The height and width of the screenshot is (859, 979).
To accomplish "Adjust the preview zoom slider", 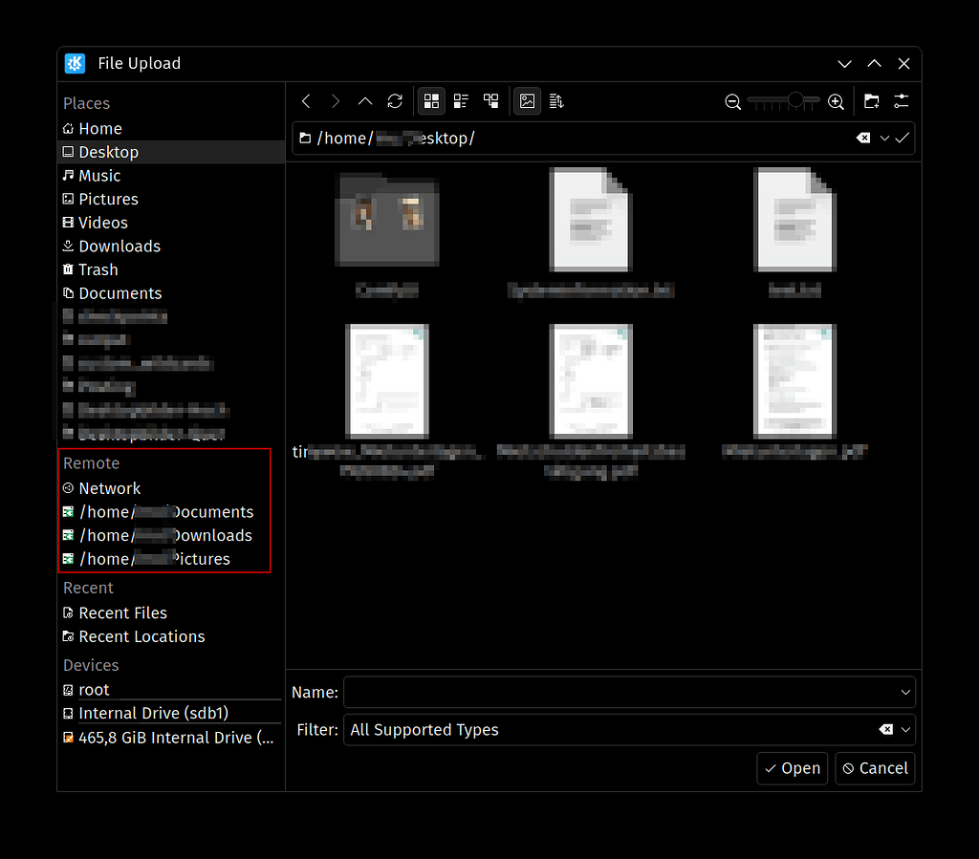I will pos(794,101).
